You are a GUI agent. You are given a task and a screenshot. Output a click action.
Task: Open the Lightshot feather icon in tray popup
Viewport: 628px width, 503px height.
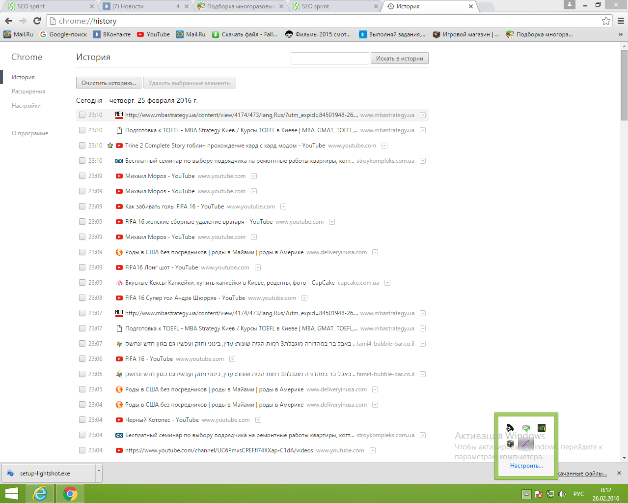[526, 444]
